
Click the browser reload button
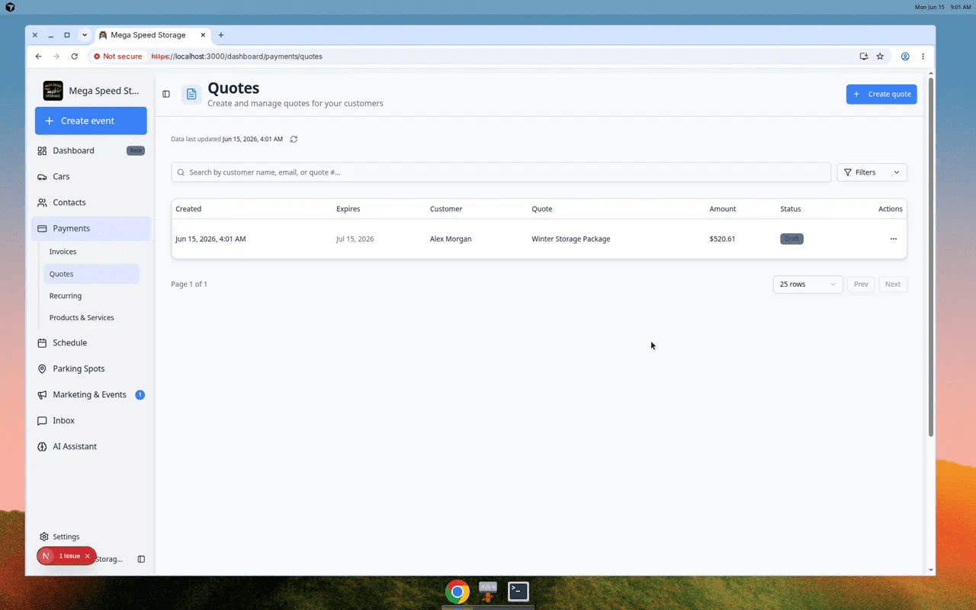tap(74, 56)
